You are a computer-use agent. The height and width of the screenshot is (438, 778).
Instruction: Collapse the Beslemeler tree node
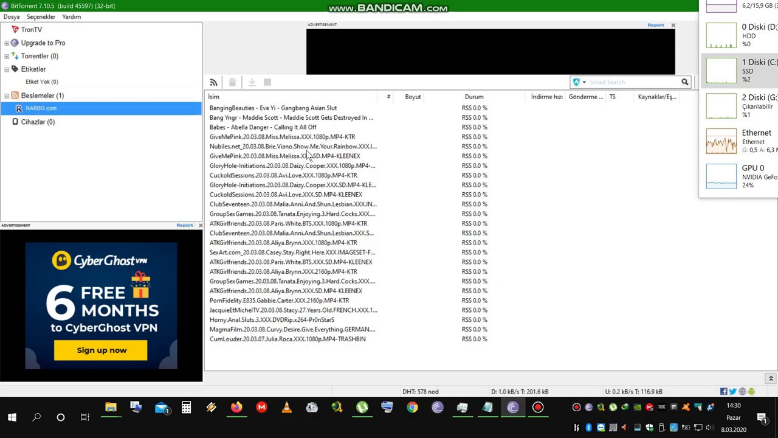point(7,96)
